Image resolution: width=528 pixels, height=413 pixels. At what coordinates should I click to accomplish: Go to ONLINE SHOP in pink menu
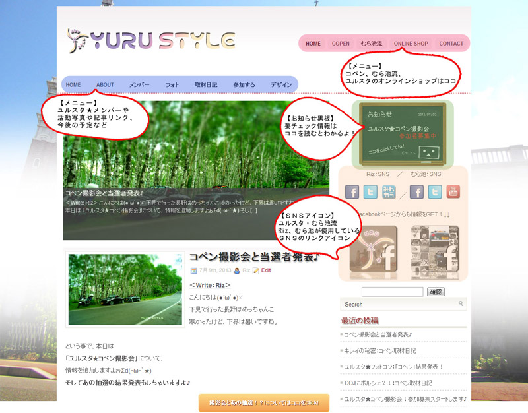coord(411,44)
